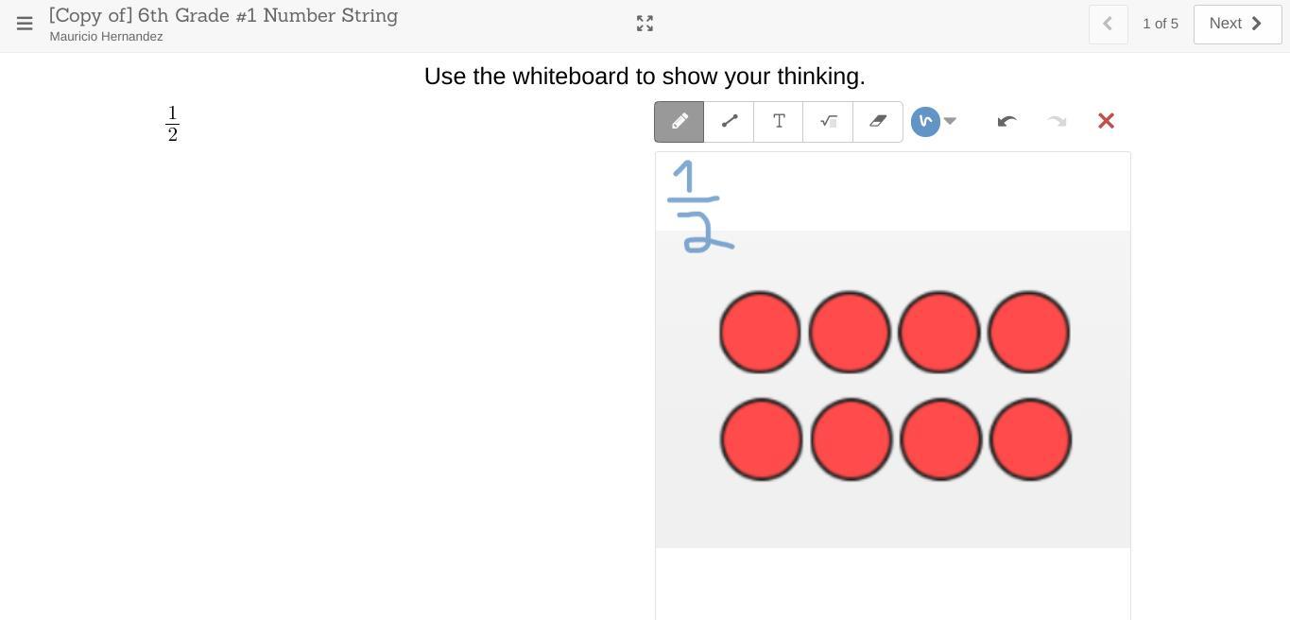
Task: Open the math equation input tool
Action: (x=828, y=122)
